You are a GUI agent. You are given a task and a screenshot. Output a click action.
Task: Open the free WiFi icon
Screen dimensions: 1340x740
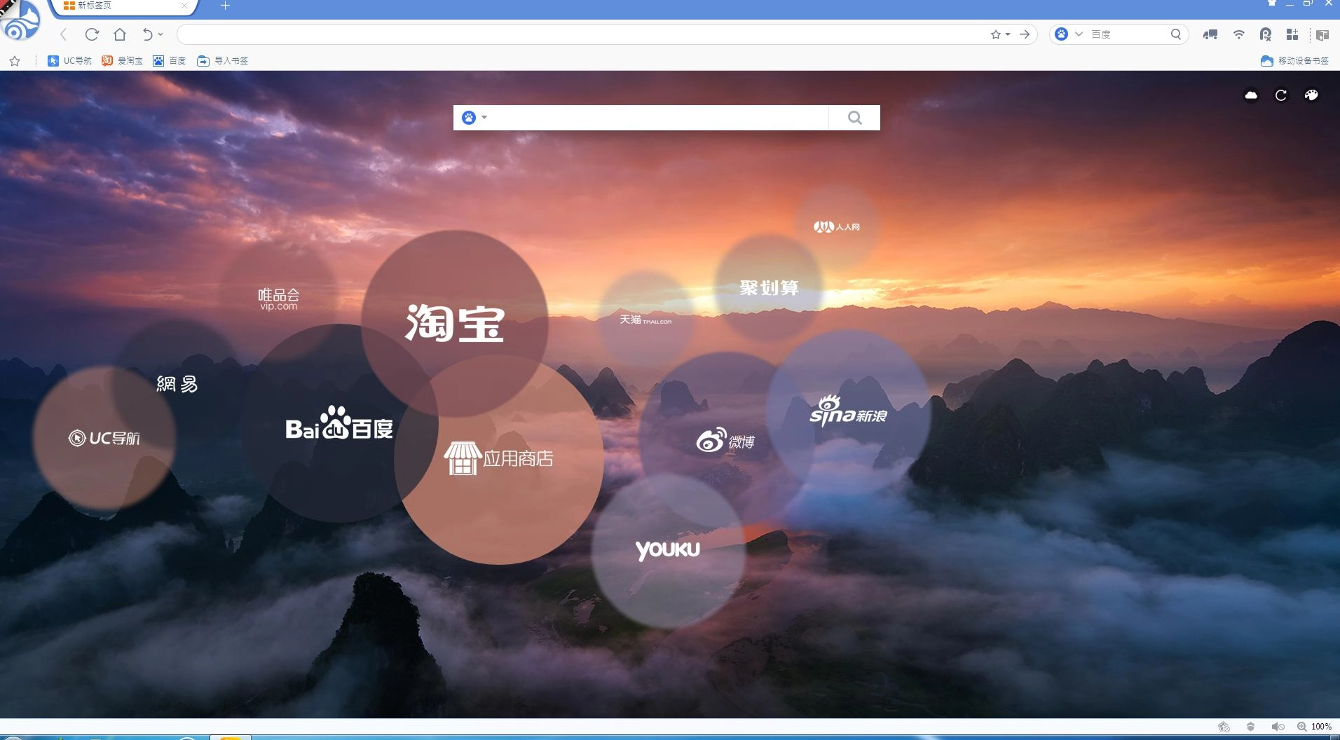point(1239,34)
